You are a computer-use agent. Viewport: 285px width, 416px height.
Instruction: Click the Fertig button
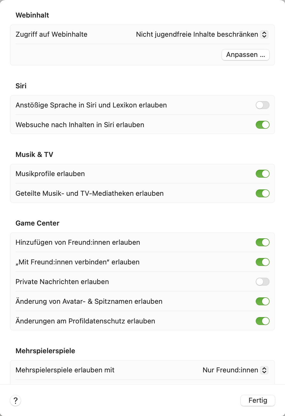(x=258, y=401)
